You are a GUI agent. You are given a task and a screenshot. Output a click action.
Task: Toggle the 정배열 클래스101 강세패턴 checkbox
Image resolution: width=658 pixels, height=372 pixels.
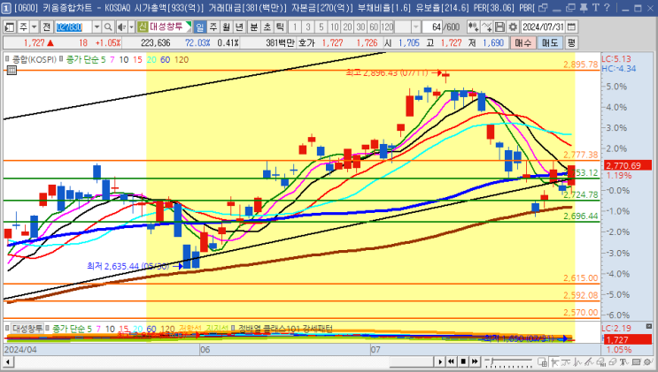click(x=233, y=329)
